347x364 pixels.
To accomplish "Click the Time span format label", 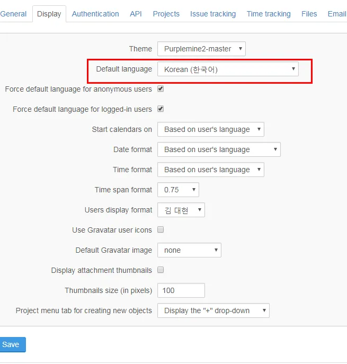I will 123,190.
